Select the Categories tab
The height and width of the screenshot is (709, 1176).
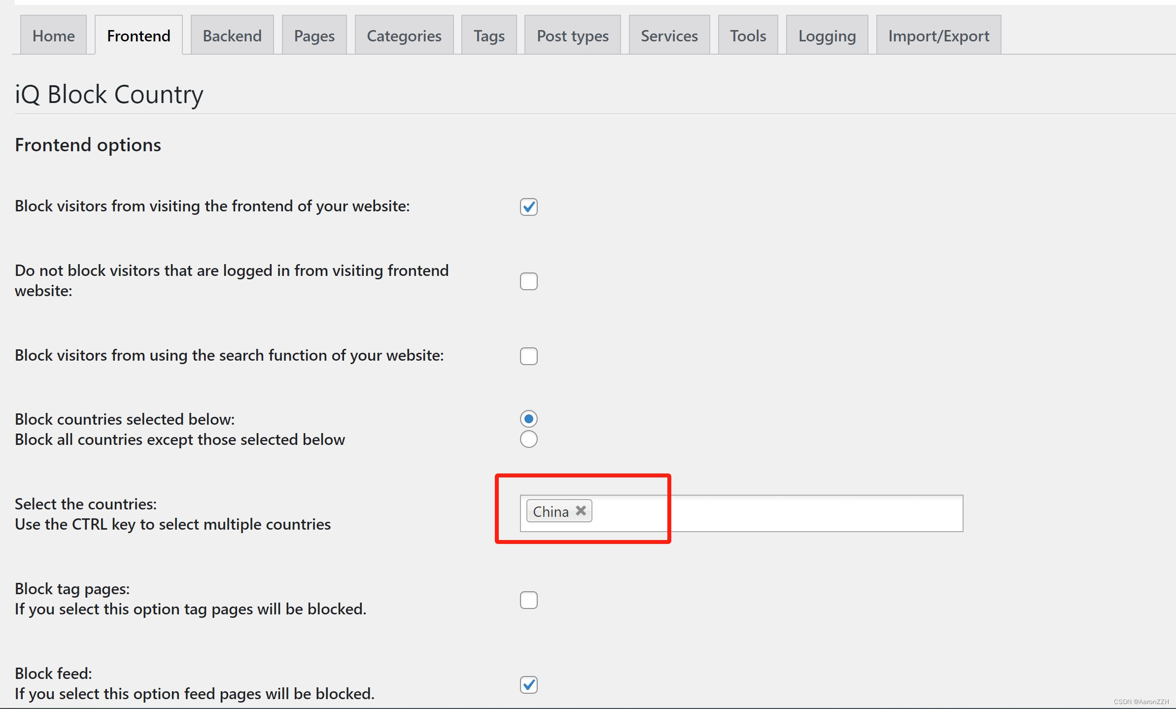click(x=404, y=35)
